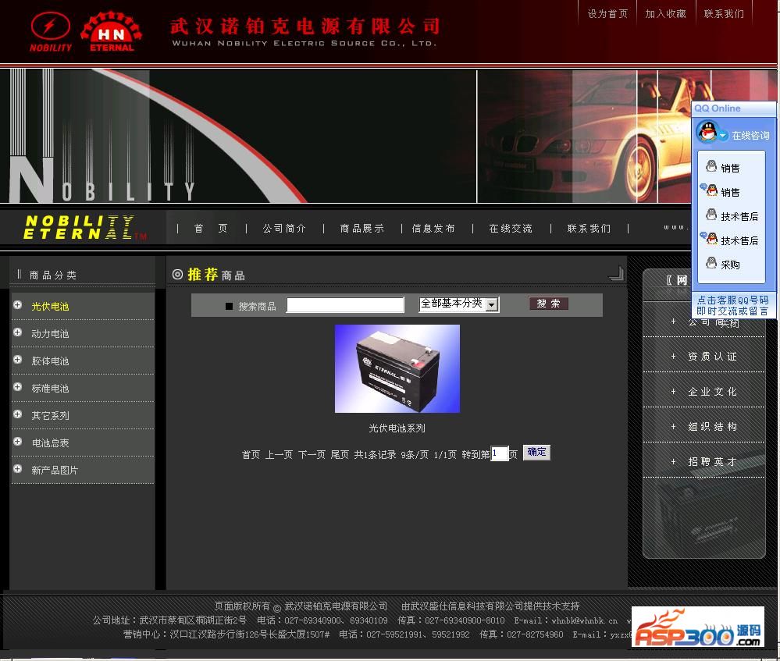This screenshot has width=780, height=661.
Task: Select the 动力电池 category
Action: point(50,334)
